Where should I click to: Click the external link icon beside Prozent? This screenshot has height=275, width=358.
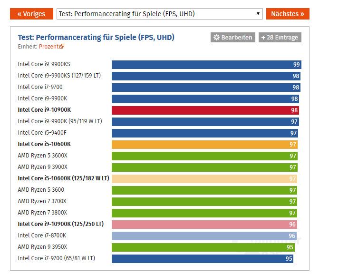pyautogui.click(x=62, y=46)
